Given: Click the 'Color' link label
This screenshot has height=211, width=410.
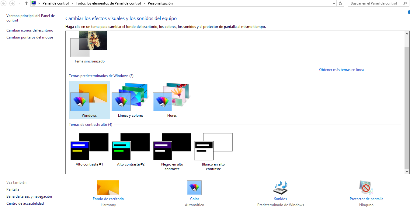Looking at the screenshot, I should tap(195, 199).
